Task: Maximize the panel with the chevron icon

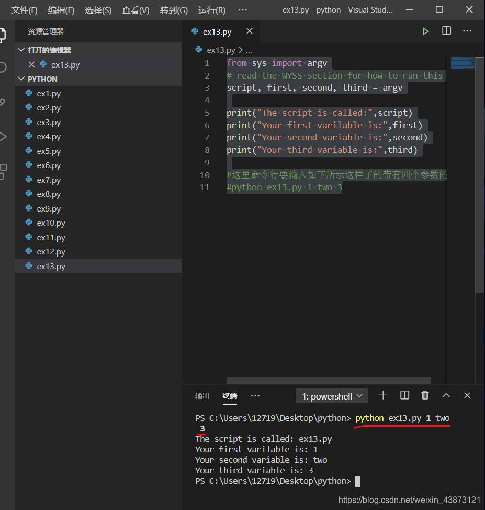Action: (446, 395)
